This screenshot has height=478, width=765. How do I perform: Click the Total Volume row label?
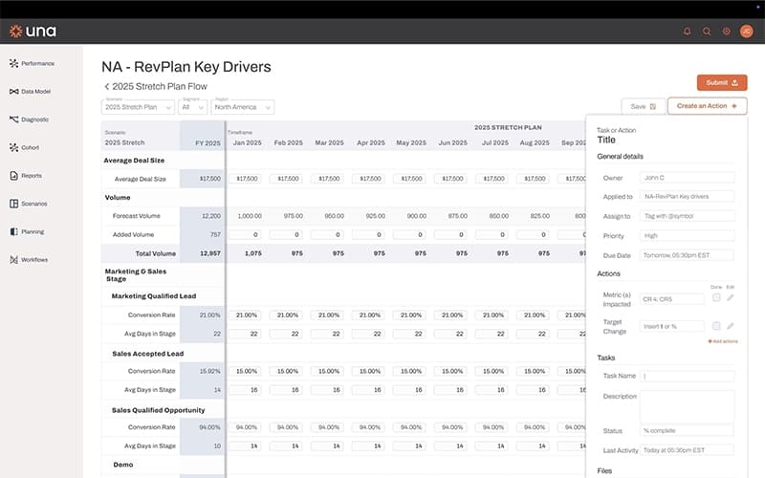click(155, 253)
